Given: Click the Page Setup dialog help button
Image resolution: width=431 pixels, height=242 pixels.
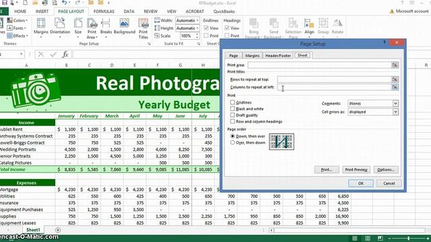Looking at the screenshot, I should coord(385,42).
